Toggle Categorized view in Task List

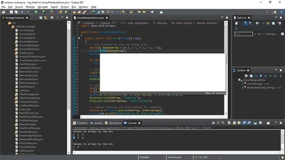[x=245, y=23]
